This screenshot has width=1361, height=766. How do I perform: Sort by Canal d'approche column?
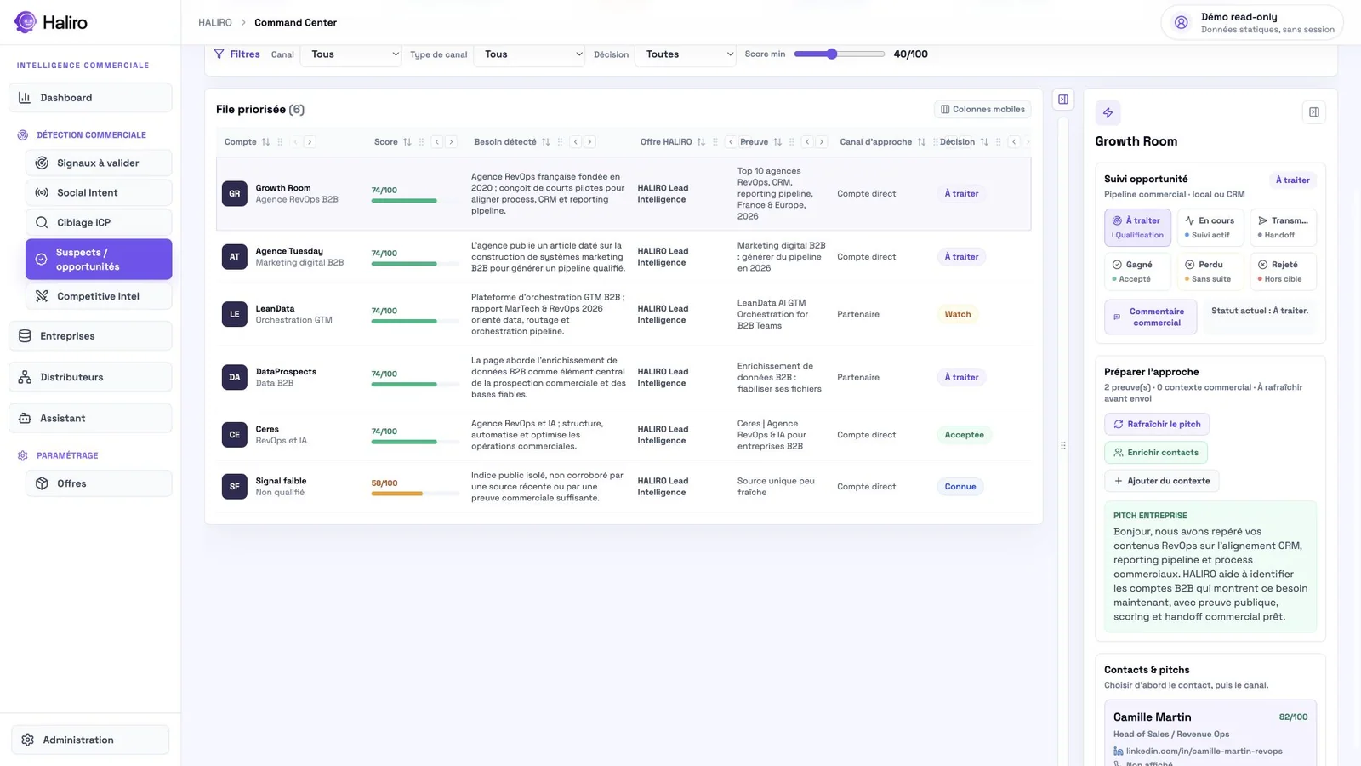(921, 142)
